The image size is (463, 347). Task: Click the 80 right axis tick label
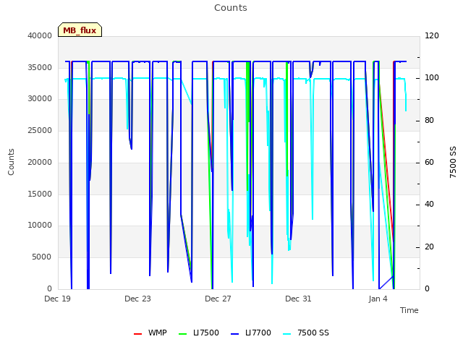coord(429,121)
